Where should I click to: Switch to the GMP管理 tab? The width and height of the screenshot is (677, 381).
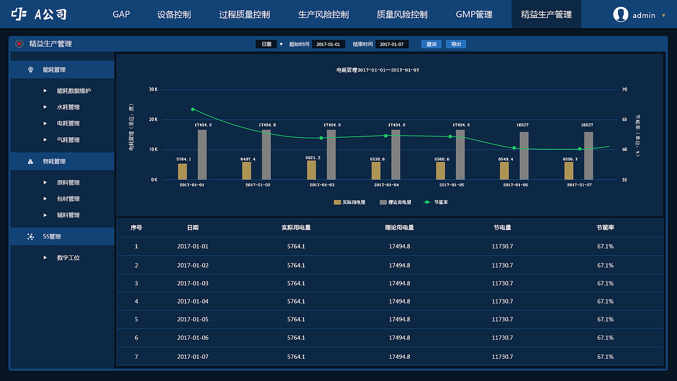(473, 14)
